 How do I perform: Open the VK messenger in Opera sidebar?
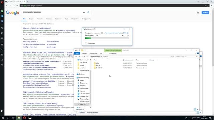coord(2,21)
